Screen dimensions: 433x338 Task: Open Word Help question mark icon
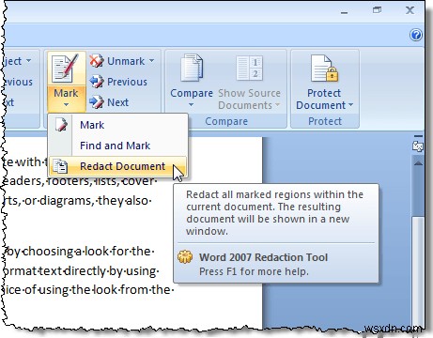point(416,35)
